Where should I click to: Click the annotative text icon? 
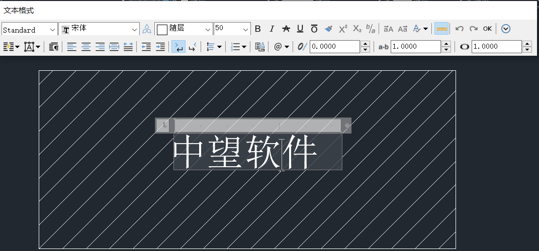pyautogui.click(x=147, y=29)
